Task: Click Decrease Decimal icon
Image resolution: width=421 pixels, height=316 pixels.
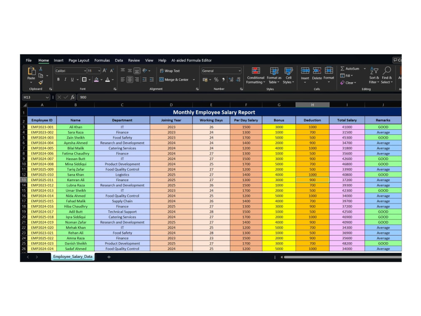Action: 238,80
